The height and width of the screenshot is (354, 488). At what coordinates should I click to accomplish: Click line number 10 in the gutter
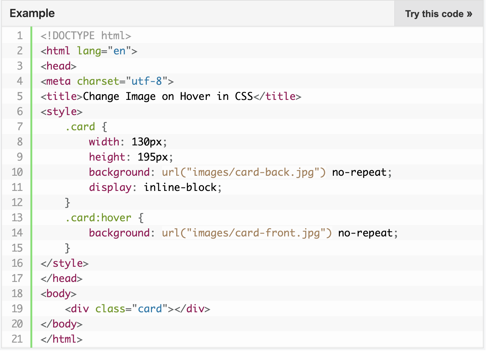click(x=17, y=172)
